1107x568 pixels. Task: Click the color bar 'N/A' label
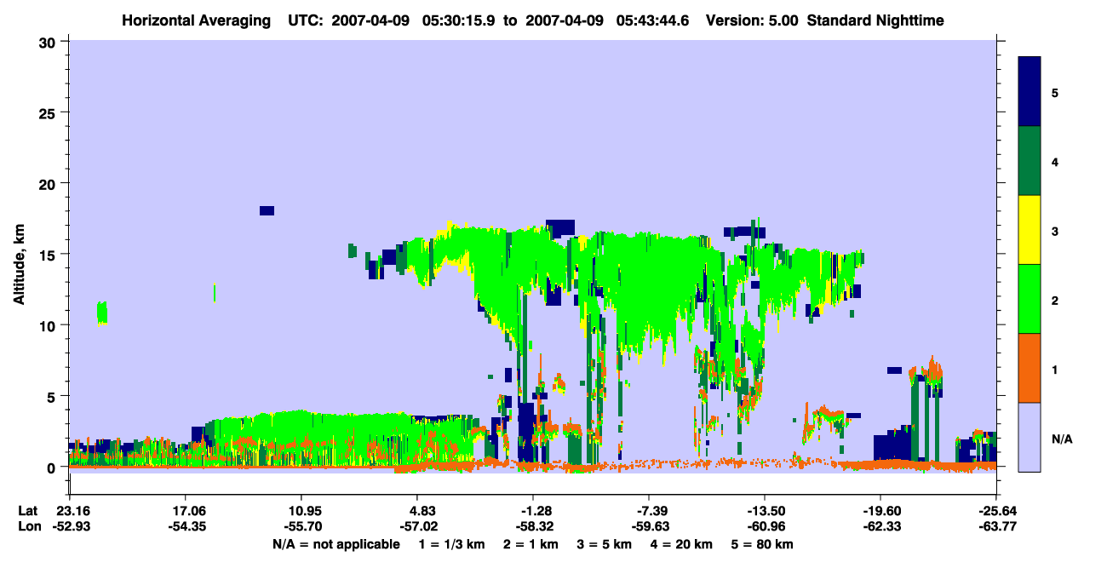click(x=1062, y=439)
